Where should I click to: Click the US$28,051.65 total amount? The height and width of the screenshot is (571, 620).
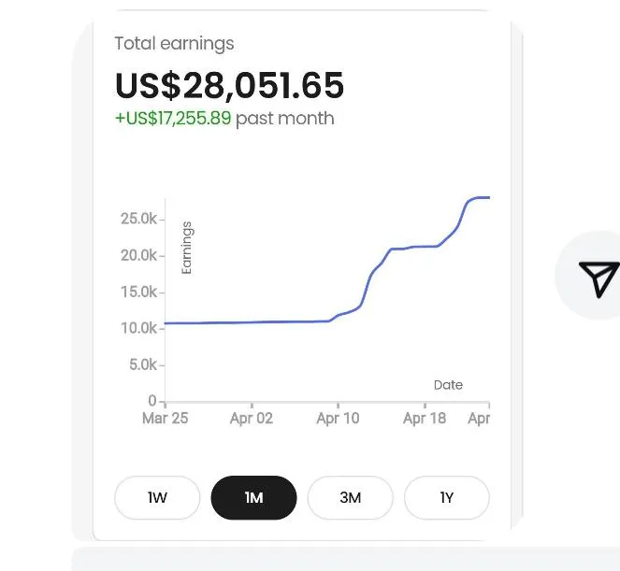click(229, 85)
